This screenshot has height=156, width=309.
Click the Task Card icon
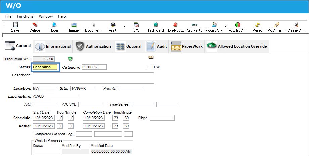point(156,25)
